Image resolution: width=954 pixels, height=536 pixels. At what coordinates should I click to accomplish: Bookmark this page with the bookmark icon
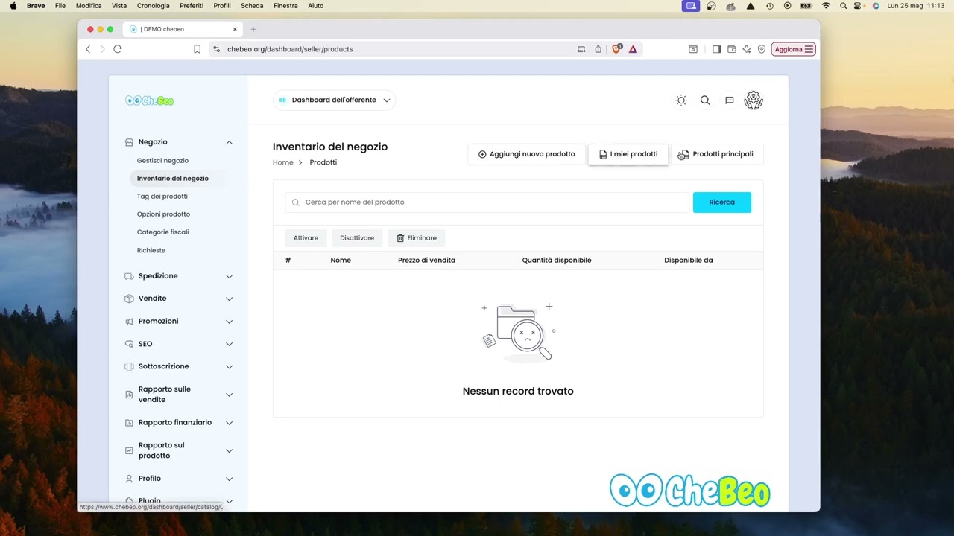pos(197,49)
